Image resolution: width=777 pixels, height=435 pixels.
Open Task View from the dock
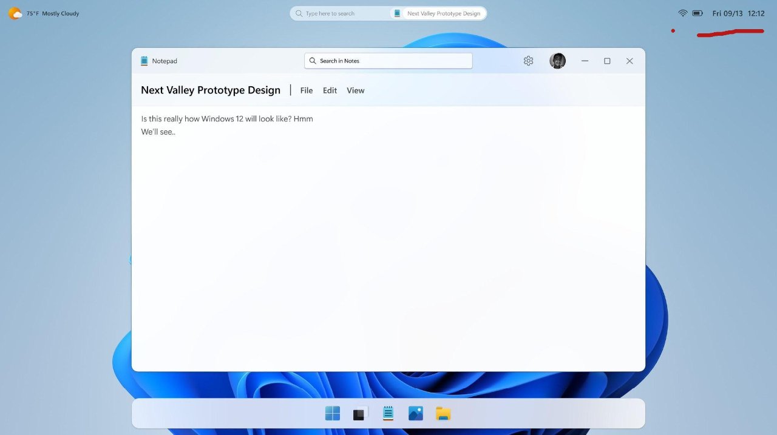tap(361, 413)
